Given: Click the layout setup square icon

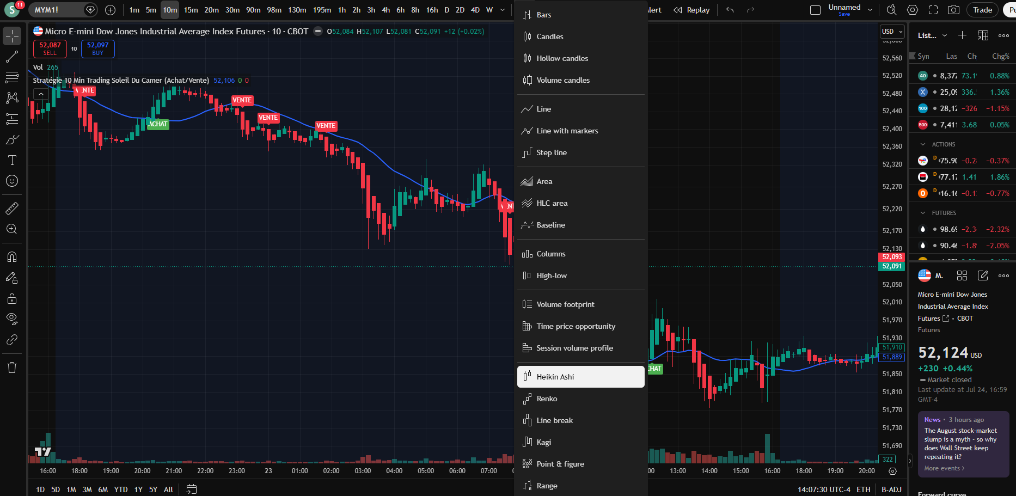Looking at the screenshot, I should click(815, 10).
